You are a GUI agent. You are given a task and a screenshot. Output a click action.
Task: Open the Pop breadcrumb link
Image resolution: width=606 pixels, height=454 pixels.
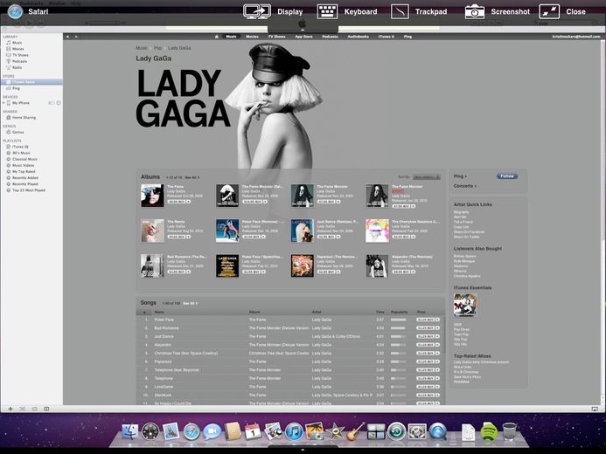click(157, 48)
